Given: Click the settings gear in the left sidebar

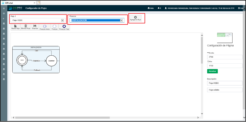Looking at the screenshot, I should pos(4,13).
